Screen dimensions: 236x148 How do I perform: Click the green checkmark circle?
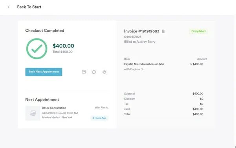pos(37,49)
